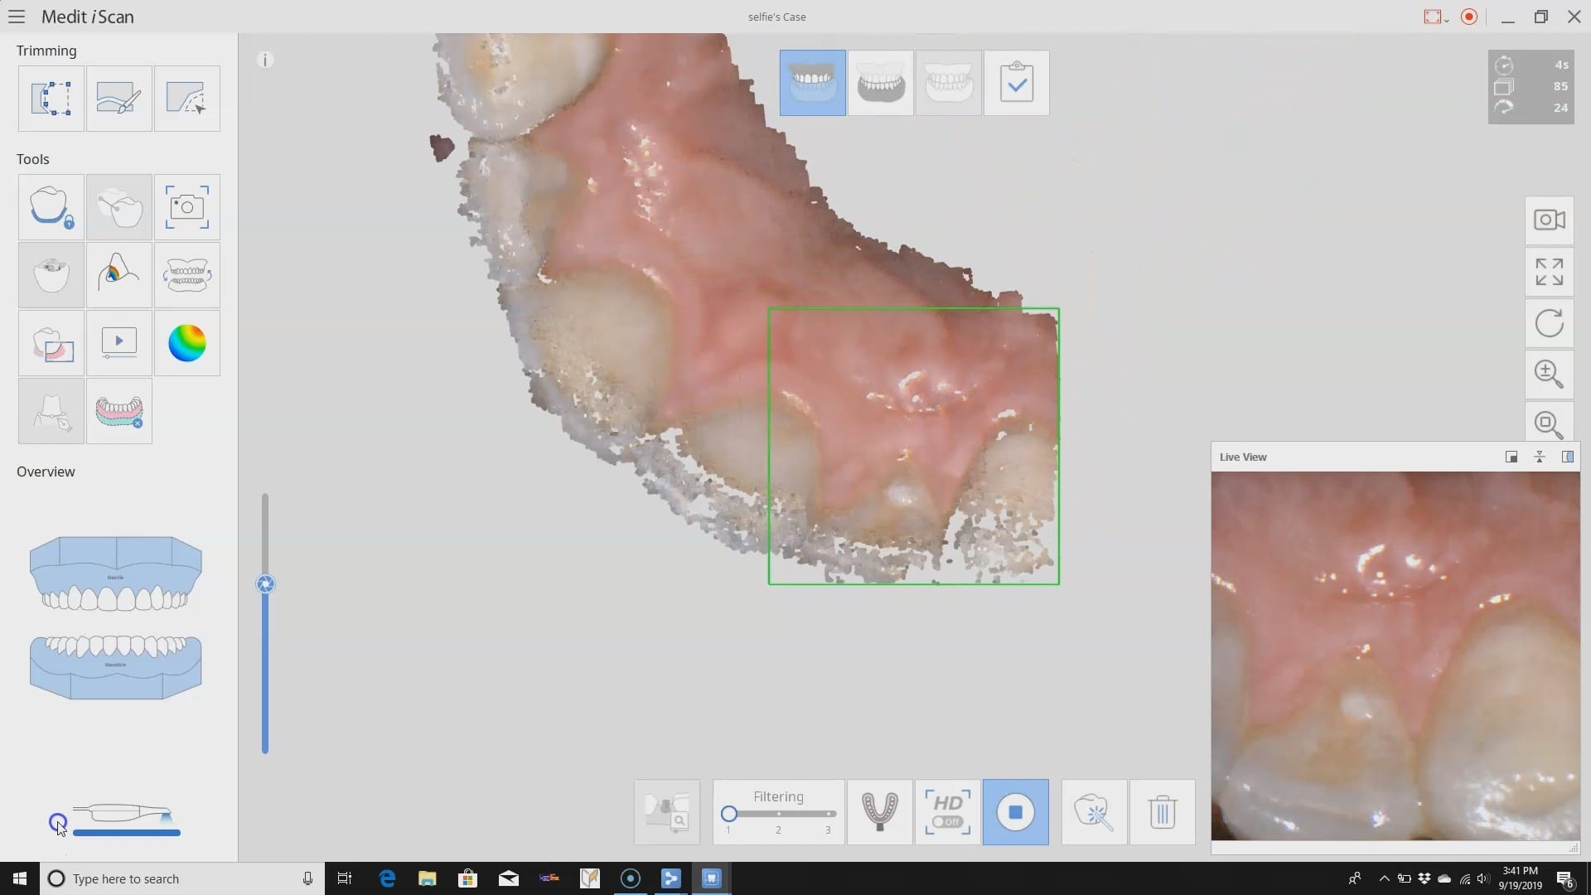This screenshot has width=1591, height=895.
Task: Open the screen capture options dropdown arrow
Action: pos(1447,18)
